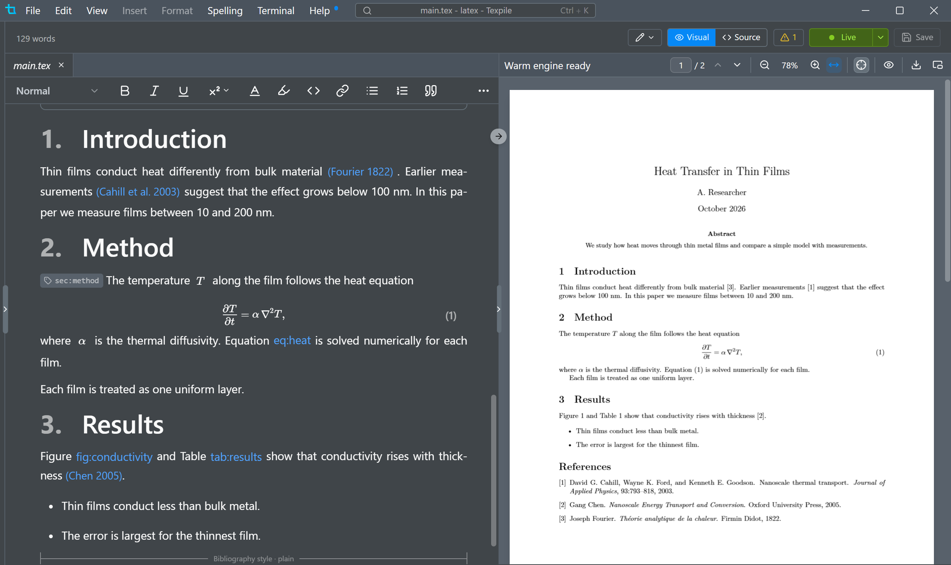Toggle Live compile mode
This screenshot has height=565, width=951.
point(841,37)
